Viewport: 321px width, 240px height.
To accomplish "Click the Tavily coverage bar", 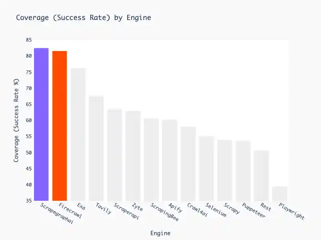I will 96,148.
